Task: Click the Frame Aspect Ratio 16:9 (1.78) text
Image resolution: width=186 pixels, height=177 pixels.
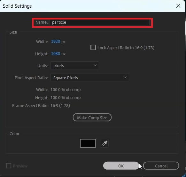Action: click(60, 105)
